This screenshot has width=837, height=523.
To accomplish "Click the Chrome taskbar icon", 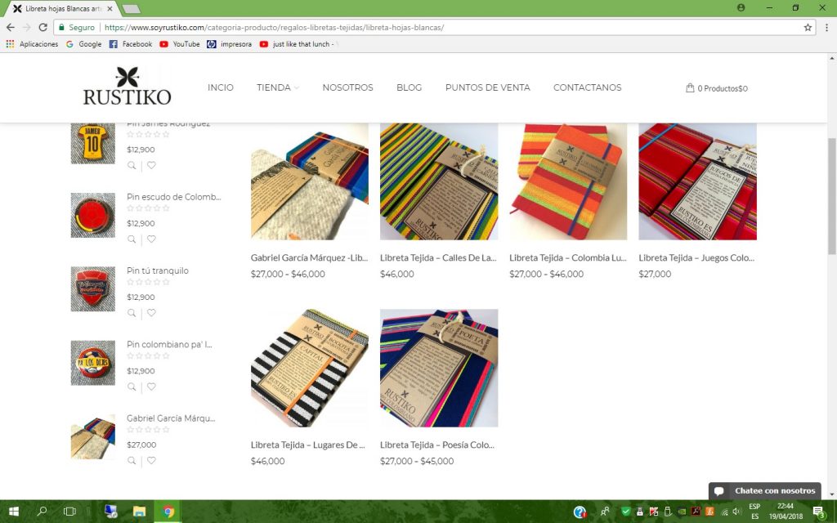I will coord(168,512).
